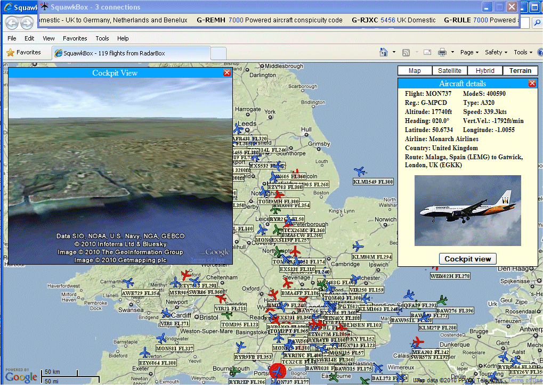Switch map to Terrain view
543x385 pixels.
pos(520,71)
